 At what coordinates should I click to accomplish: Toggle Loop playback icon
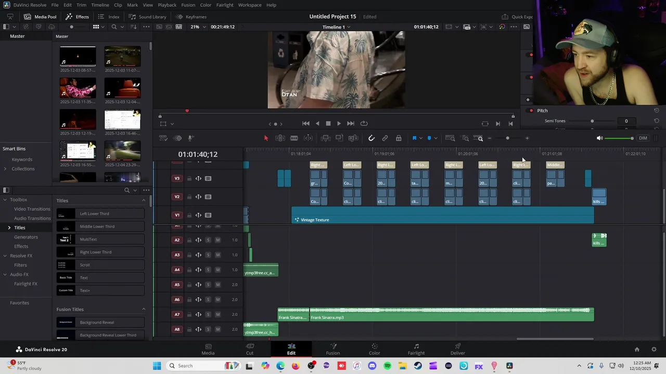364,124
